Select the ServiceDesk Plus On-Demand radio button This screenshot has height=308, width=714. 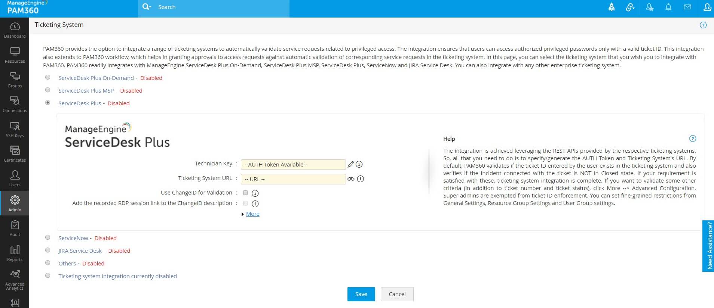pos(48,77)
